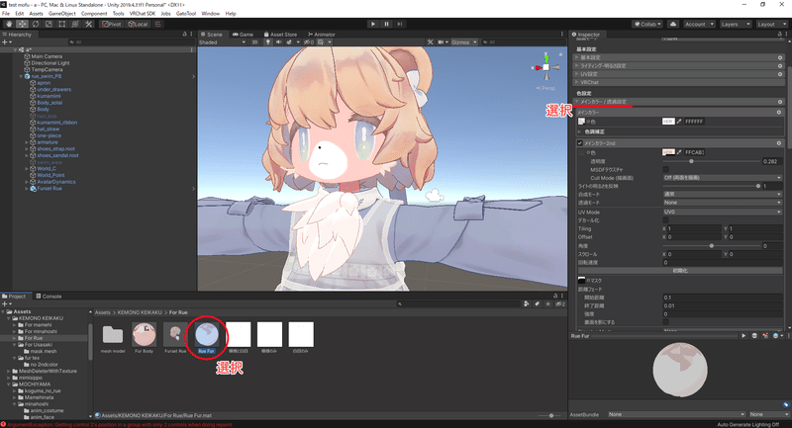The height and width of the screenshot is (428, 792).
Task: Click Hierarchy create plus button
Action: [x=6, y=43]
